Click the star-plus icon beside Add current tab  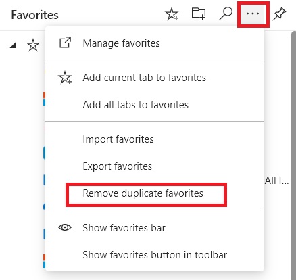(x=65, y=78)
